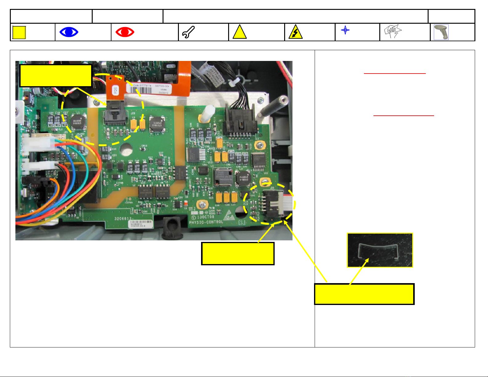The height and width of the screenshot is (377, 488).
Task: Click the PHYSIO-CONTROL text on the board
Action: (206, 222)
